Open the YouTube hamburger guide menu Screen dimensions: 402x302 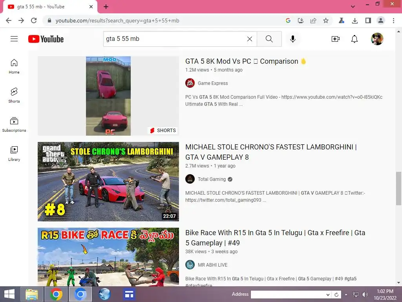point(14,39)
